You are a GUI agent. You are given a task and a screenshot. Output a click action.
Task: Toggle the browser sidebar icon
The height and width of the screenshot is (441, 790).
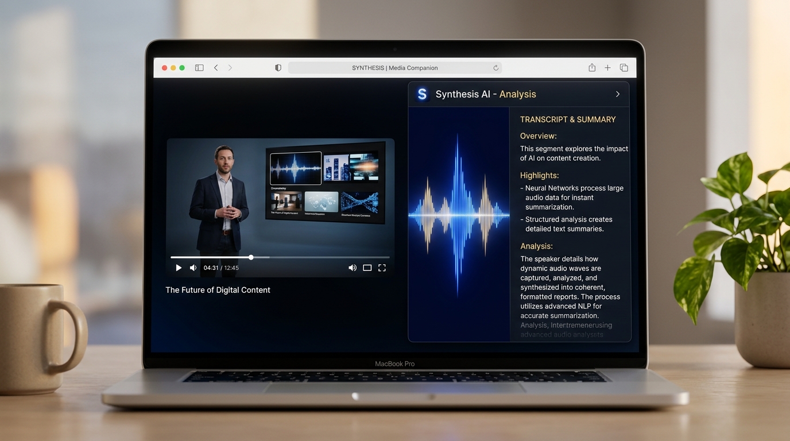pyautogui.click(x=199, y=68)
